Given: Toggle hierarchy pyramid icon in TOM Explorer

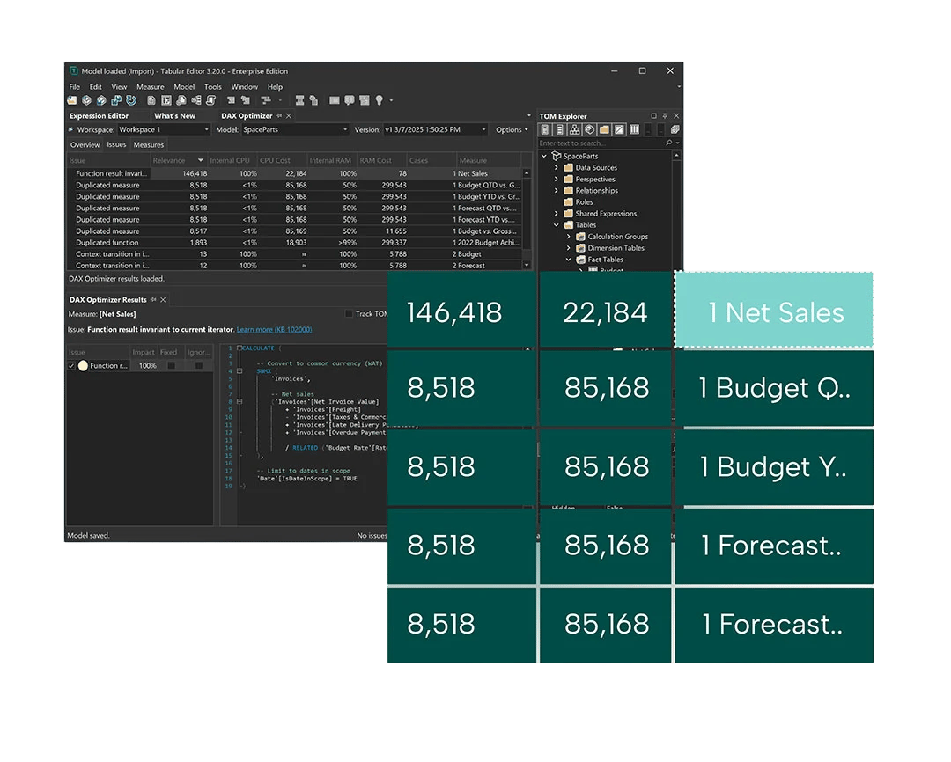Looking at the screenshot, I should pyautogui.click(x=574, y=129).
